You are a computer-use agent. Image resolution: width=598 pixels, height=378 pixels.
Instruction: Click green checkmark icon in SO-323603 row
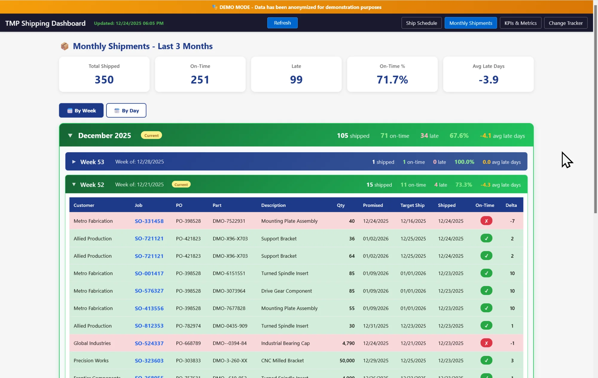(486, 360)
